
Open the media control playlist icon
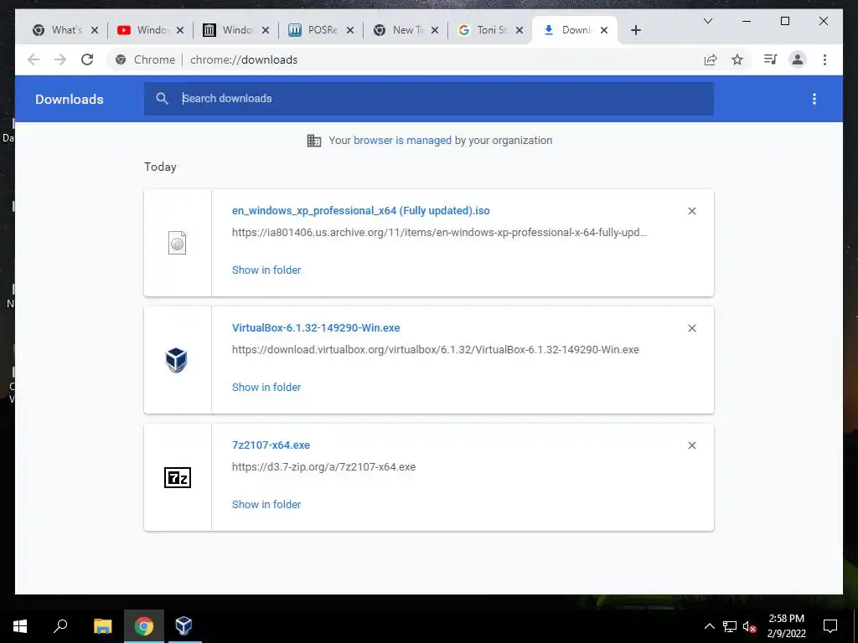(771, 59)
